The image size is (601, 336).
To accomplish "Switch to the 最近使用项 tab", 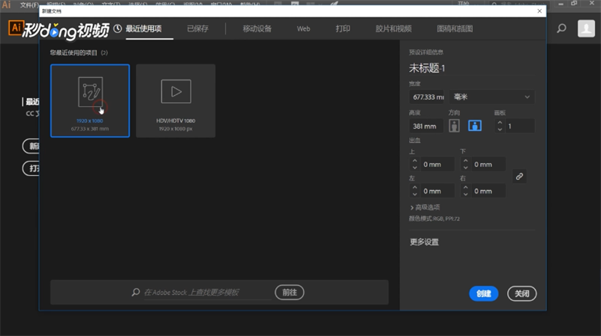I will [x=144, y=28].
